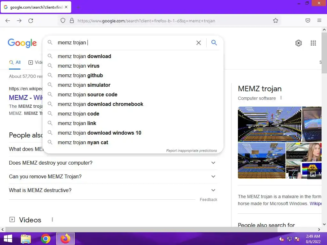Choose suggestion 'memz trojan virus'
The height and width of the screenshot is (245, 327).
tap(133, 66)
